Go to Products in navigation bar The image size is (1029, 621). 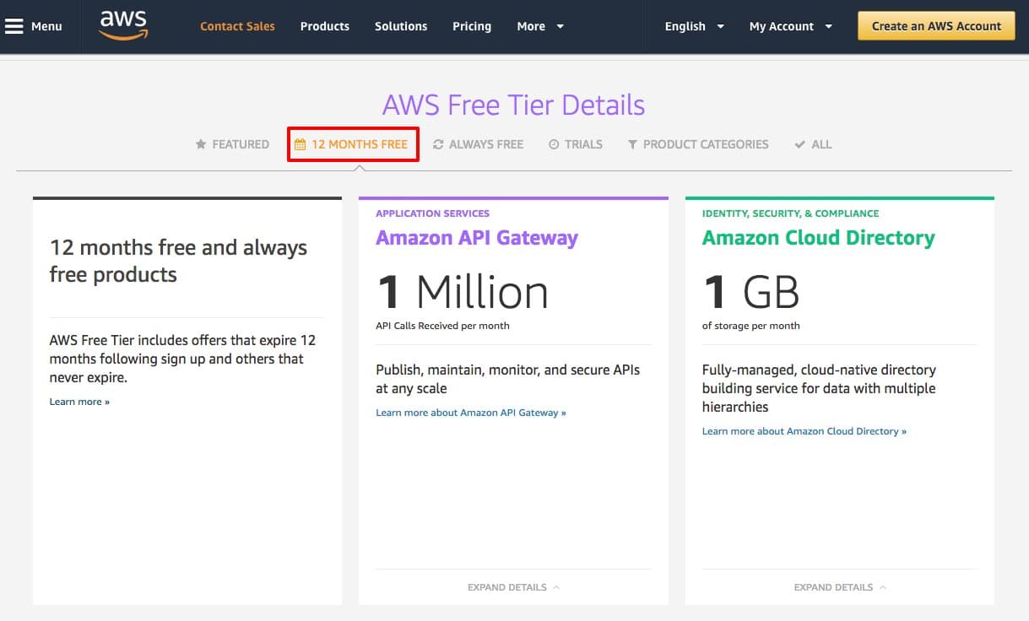click(324, 26)
